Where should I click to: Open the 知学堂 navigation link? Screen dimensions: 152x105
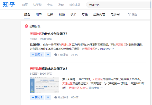pos(37,5)
